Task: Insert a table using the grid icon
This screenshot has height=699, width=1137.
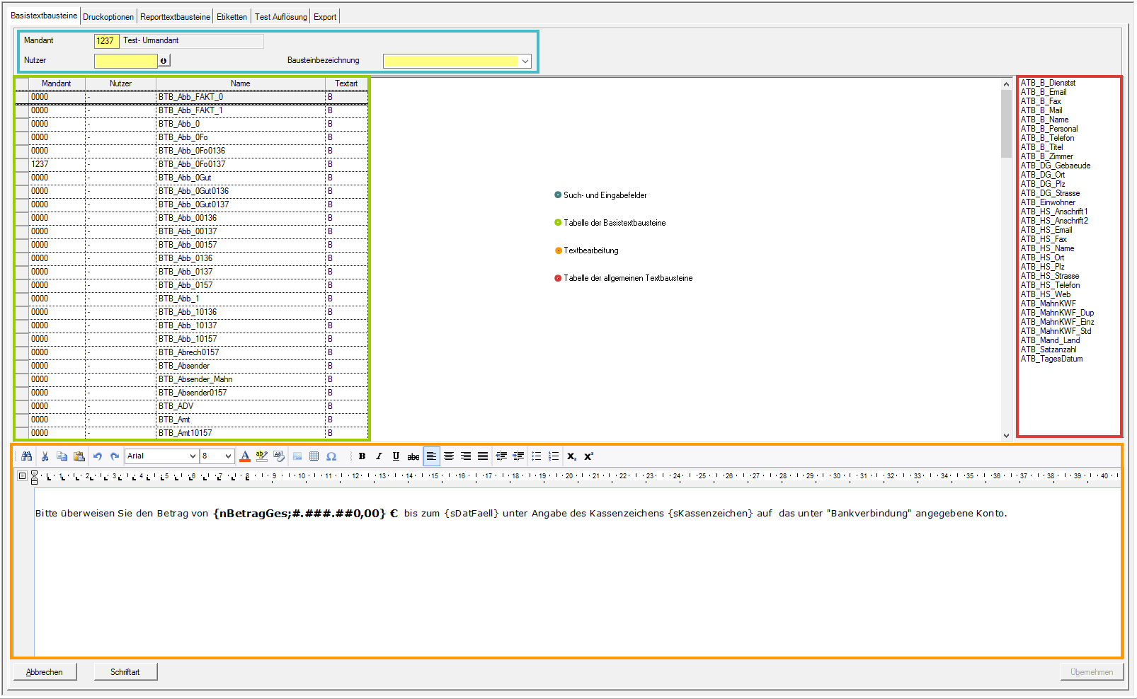Action: tap(314, 456)
